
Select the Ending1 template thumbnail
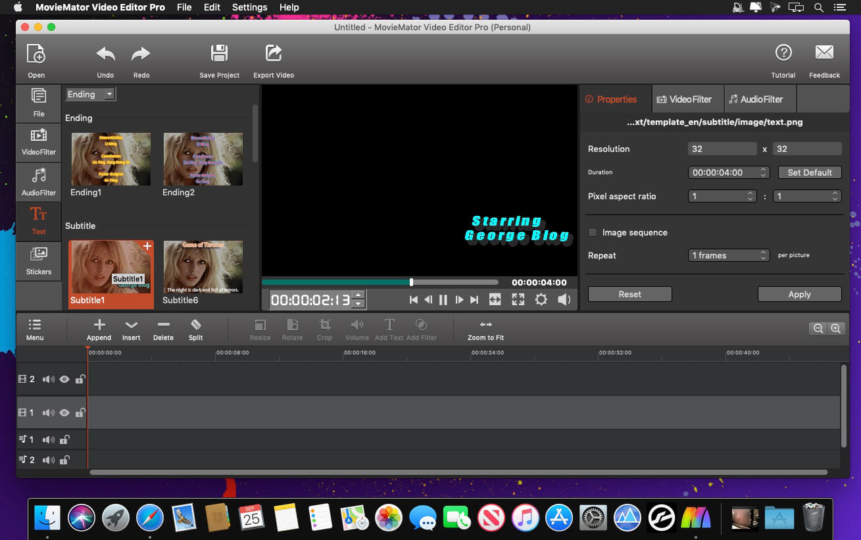tap(111, 159)
